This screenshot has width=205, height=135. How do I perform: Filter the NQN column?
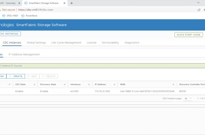click(x=173, y=85)
